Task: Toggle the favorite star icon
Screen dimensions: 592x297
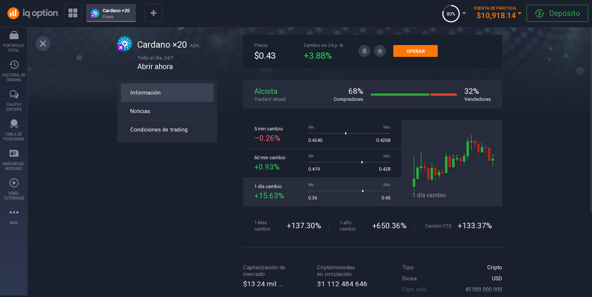Action: (380, 51)
